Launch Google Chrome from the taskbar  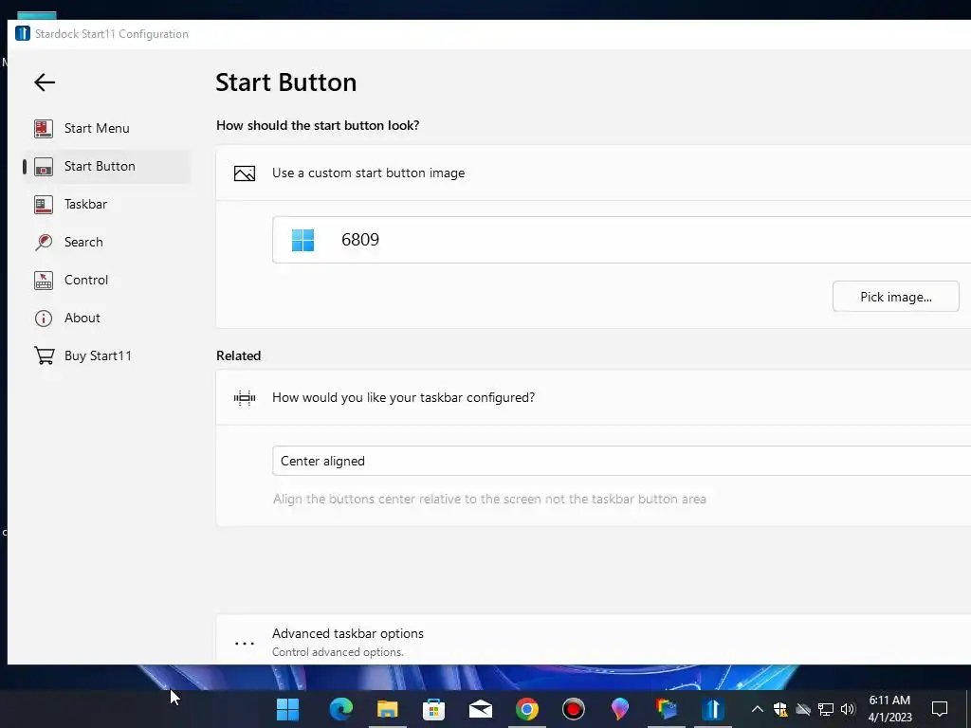coord(527,709)
